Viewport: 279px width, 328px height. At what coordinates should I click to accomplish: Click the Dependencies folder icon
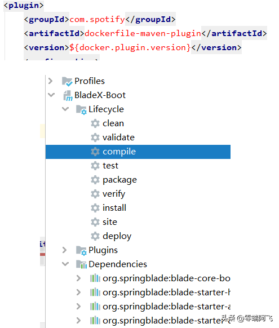(81, 265)
